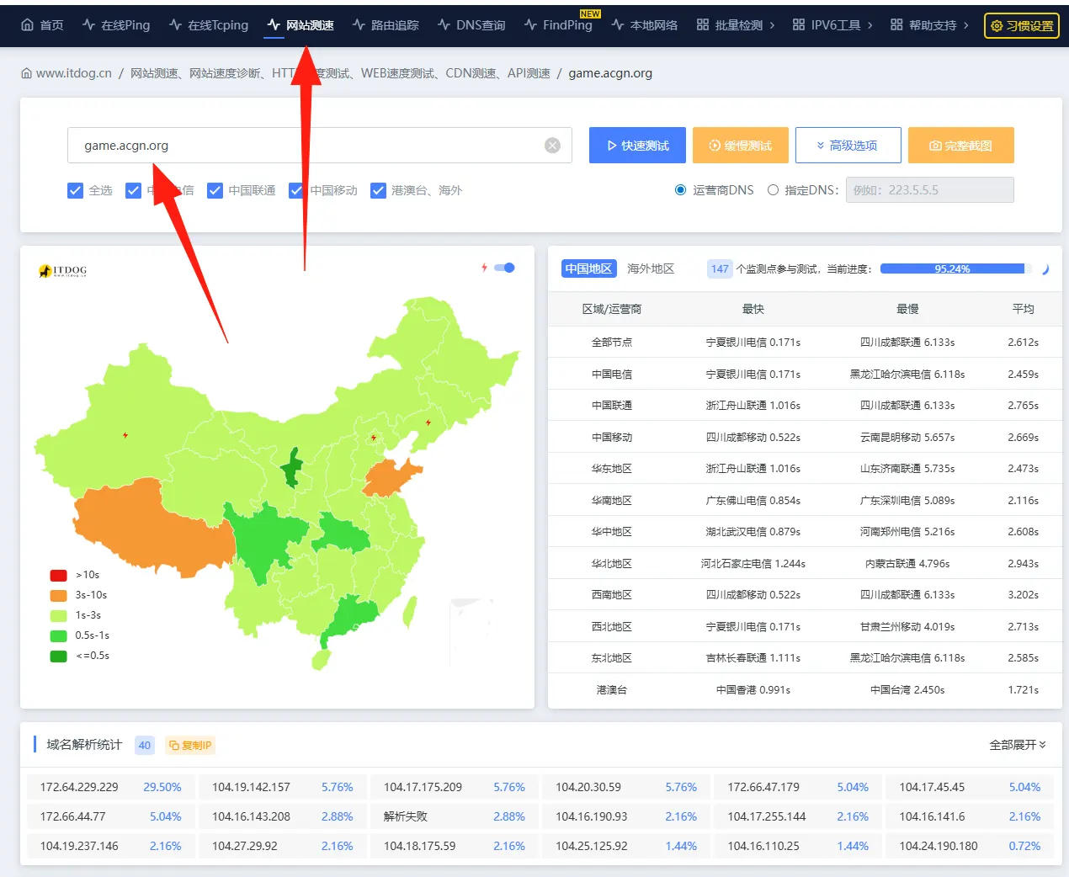Image resolution: width=1069 pixels, height=877 pixels.
Task: Click the 最慢 column header
Action: click(x=907, y=309)
